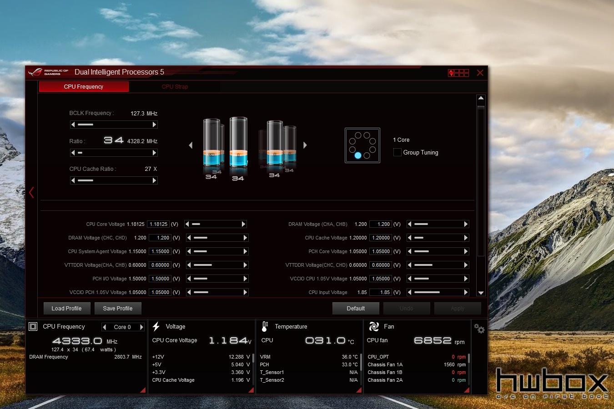Collapse side panel with red chevron
Screen dimensions: 614x409
(x=31, y=192)
